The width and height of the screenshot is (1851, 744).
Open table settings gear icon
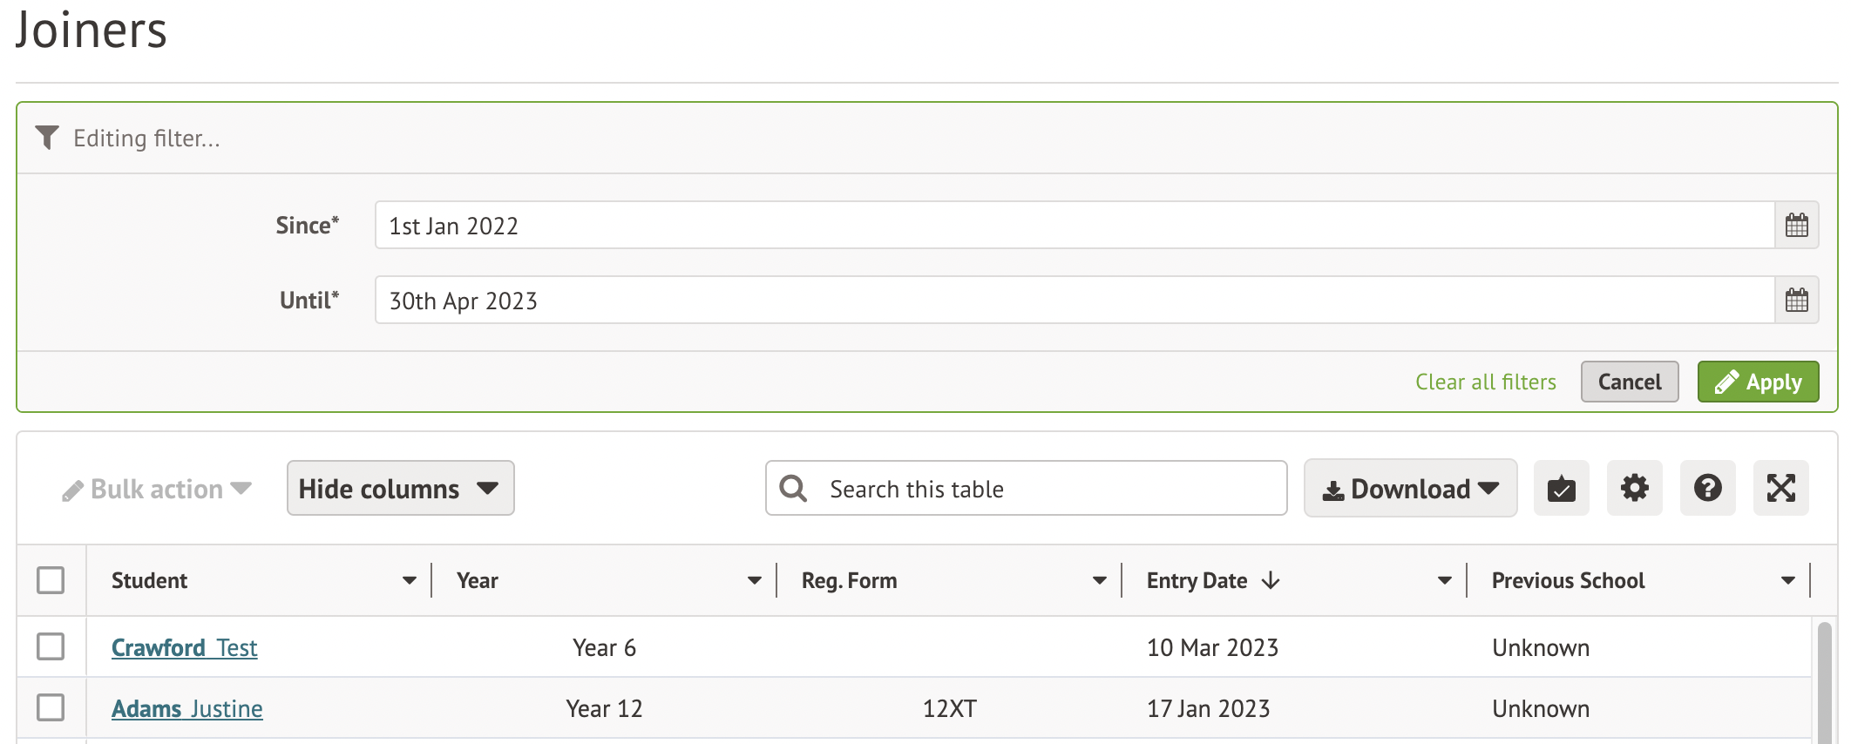point(1634,488)
